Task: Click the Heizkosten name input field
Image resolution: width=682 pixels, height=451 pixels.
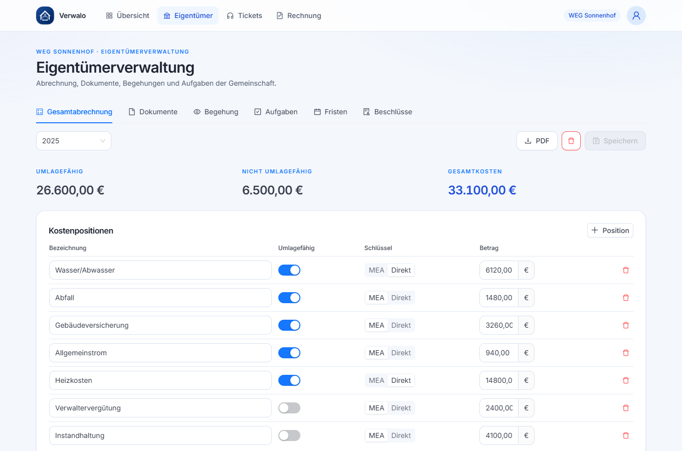Action: (160, 380)
